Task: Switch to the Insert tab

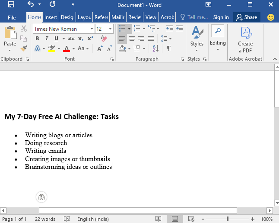Action: [51, 17]
